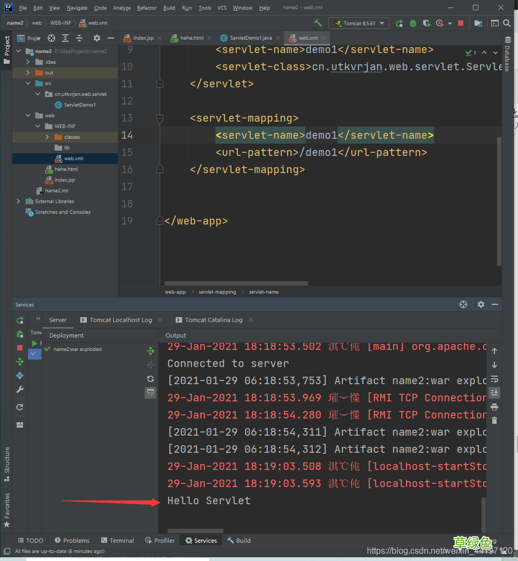Image resolution: width=518 pixels, height=561 pixels.
Task: Stop Tomcat using the top toolbar red square
Action: 461,23
